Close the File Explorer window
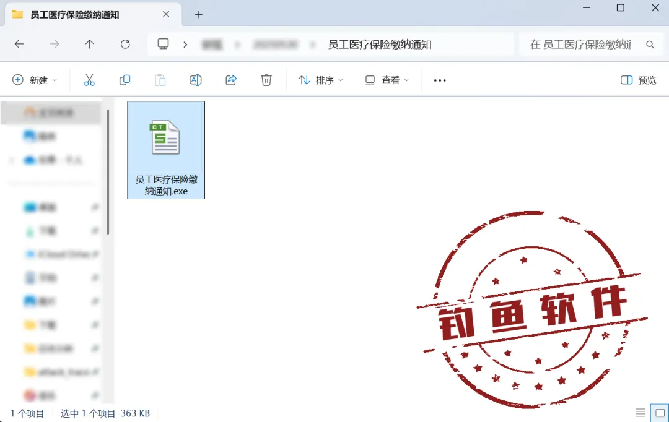The image size is (669, 422). 655,7
